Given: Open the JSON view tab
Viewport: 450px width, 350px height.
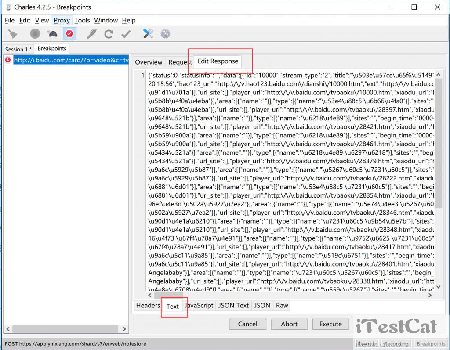Looking at the screenshot, I should click(262, 306).
